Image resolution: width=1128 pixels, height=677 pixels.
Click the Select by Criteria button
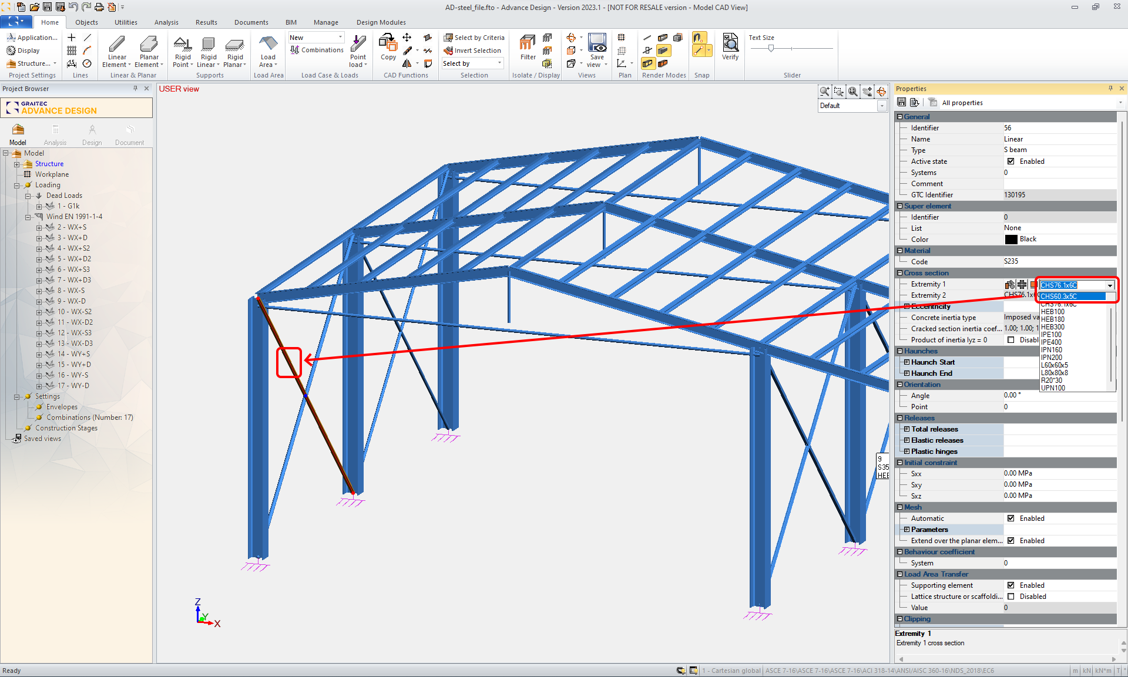pos(474,38)
